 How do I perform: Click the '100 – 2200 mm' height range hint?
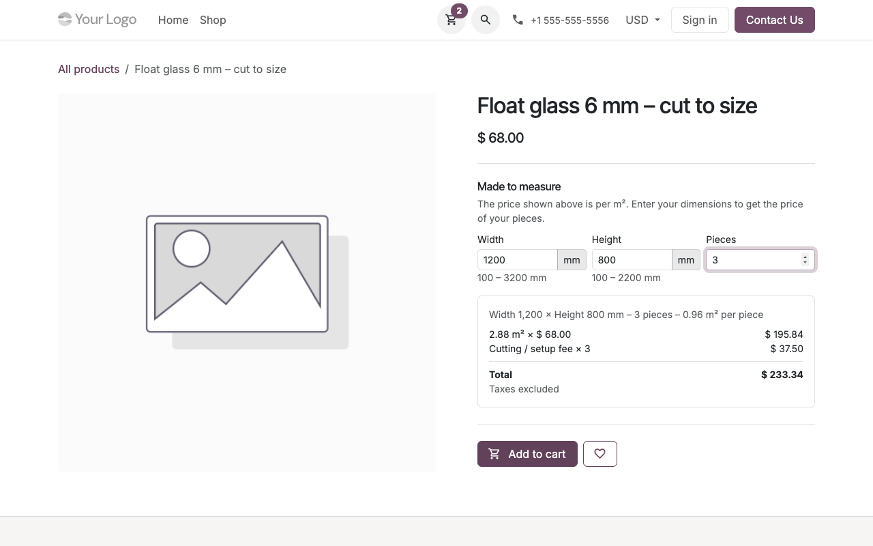(x=626, y=278)
